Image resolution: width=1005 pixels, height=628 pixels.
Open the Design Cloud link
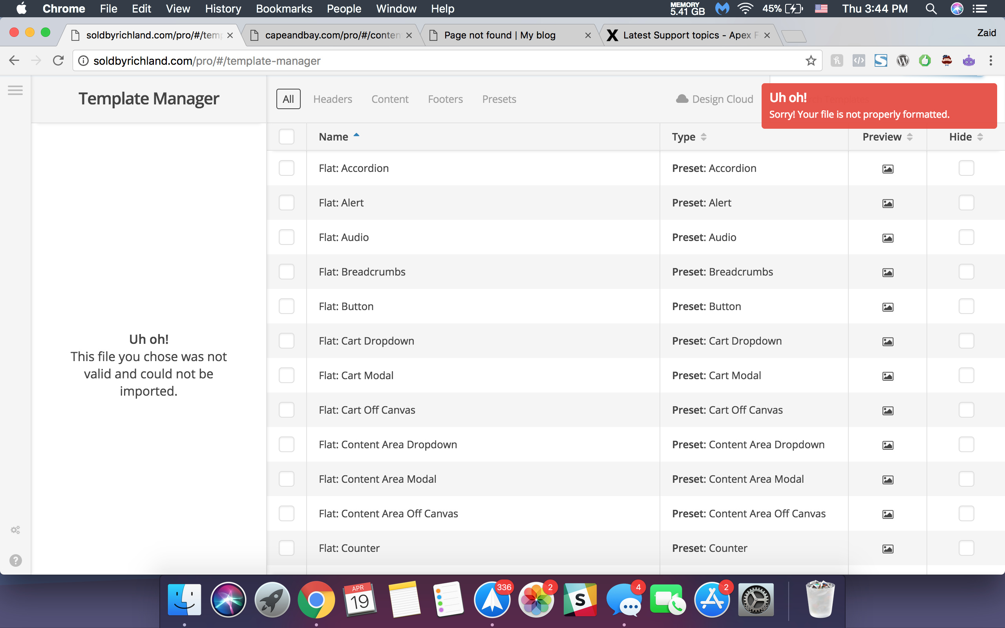pos(714,99)
